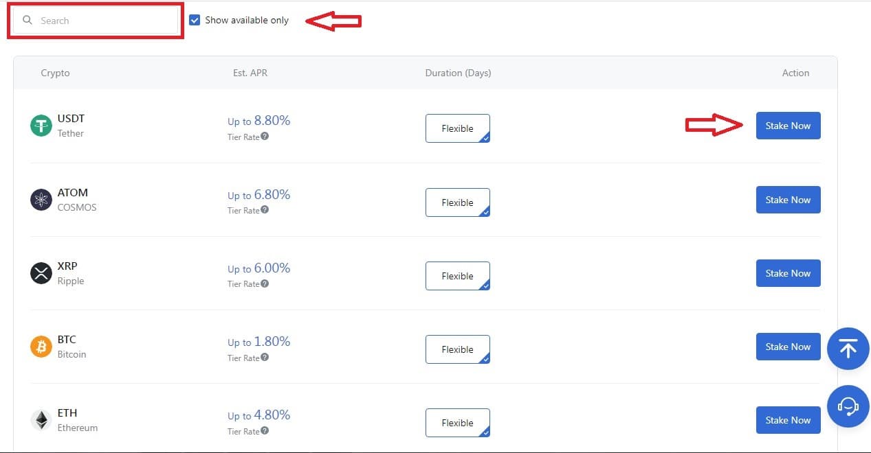871x453 pixels.
Task: Click the XRP Ripple coin icon
Action: click(41, 273)
